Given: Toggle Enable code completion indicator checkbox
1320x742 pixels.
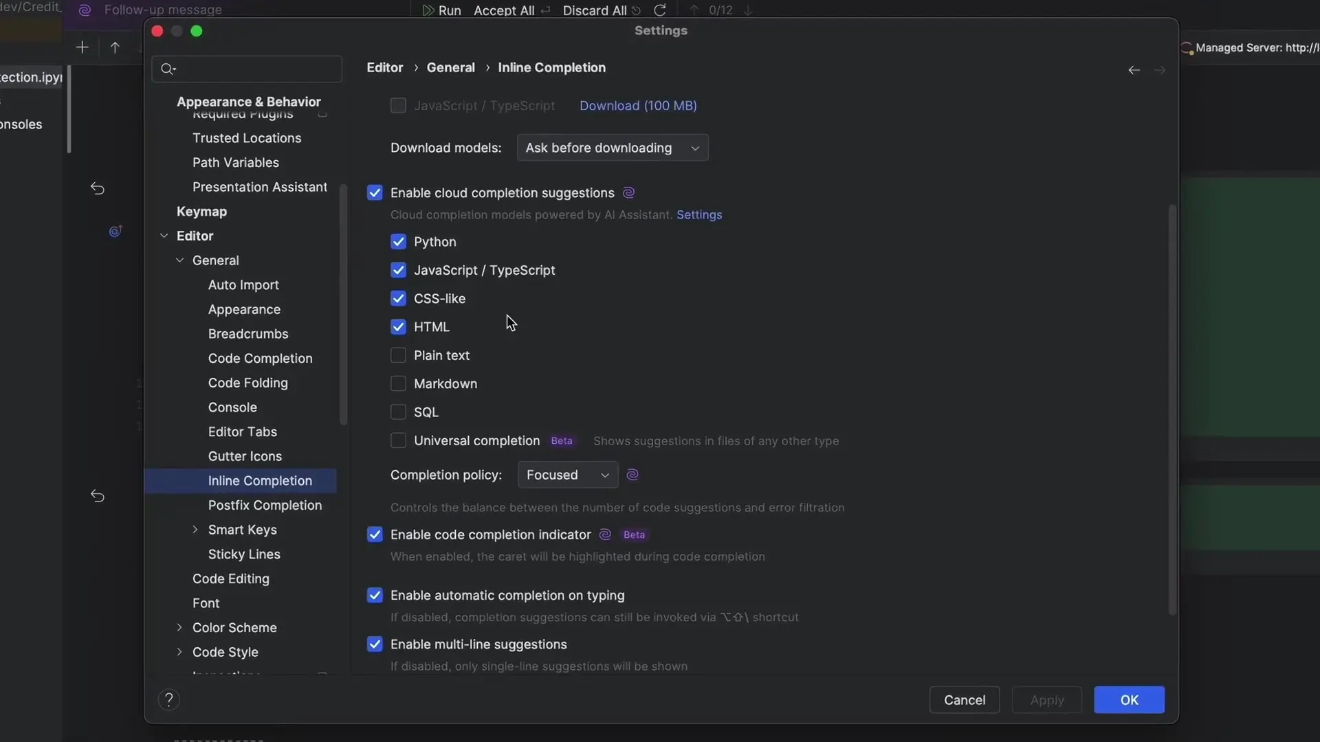Looking at the screenshot, I should coord(375,535).
